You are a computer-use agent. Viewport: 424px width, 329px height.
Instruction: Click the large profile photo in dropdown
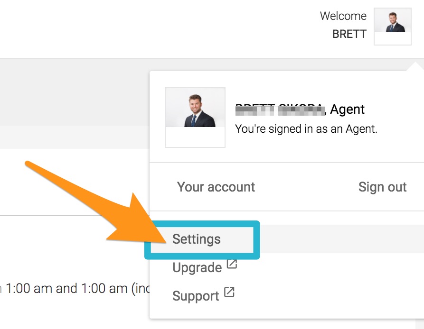pyautogui.click(x=195, y=118)
